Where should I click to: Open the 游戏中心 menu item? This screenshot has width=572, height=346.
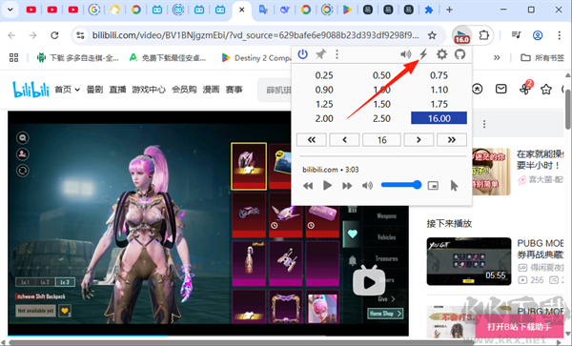click(x=149, y=90)
